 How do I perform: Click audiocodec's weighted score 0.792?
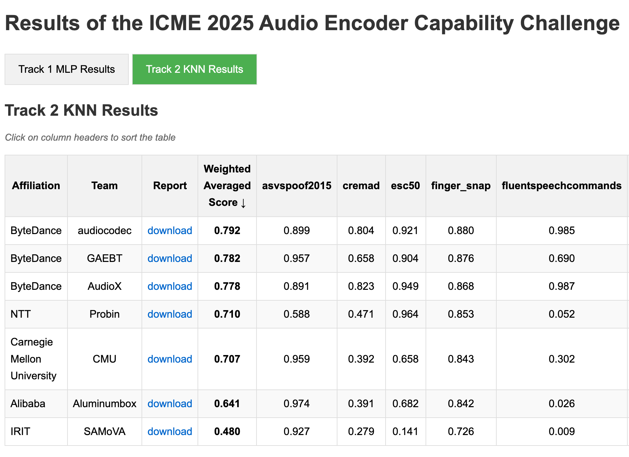pyautogui.click(x=227, y=230)
